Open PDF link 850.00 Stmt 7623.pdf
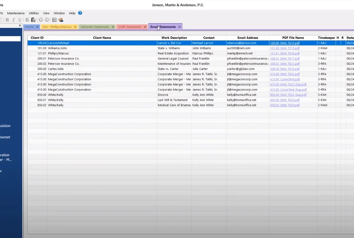 point(285,100)
